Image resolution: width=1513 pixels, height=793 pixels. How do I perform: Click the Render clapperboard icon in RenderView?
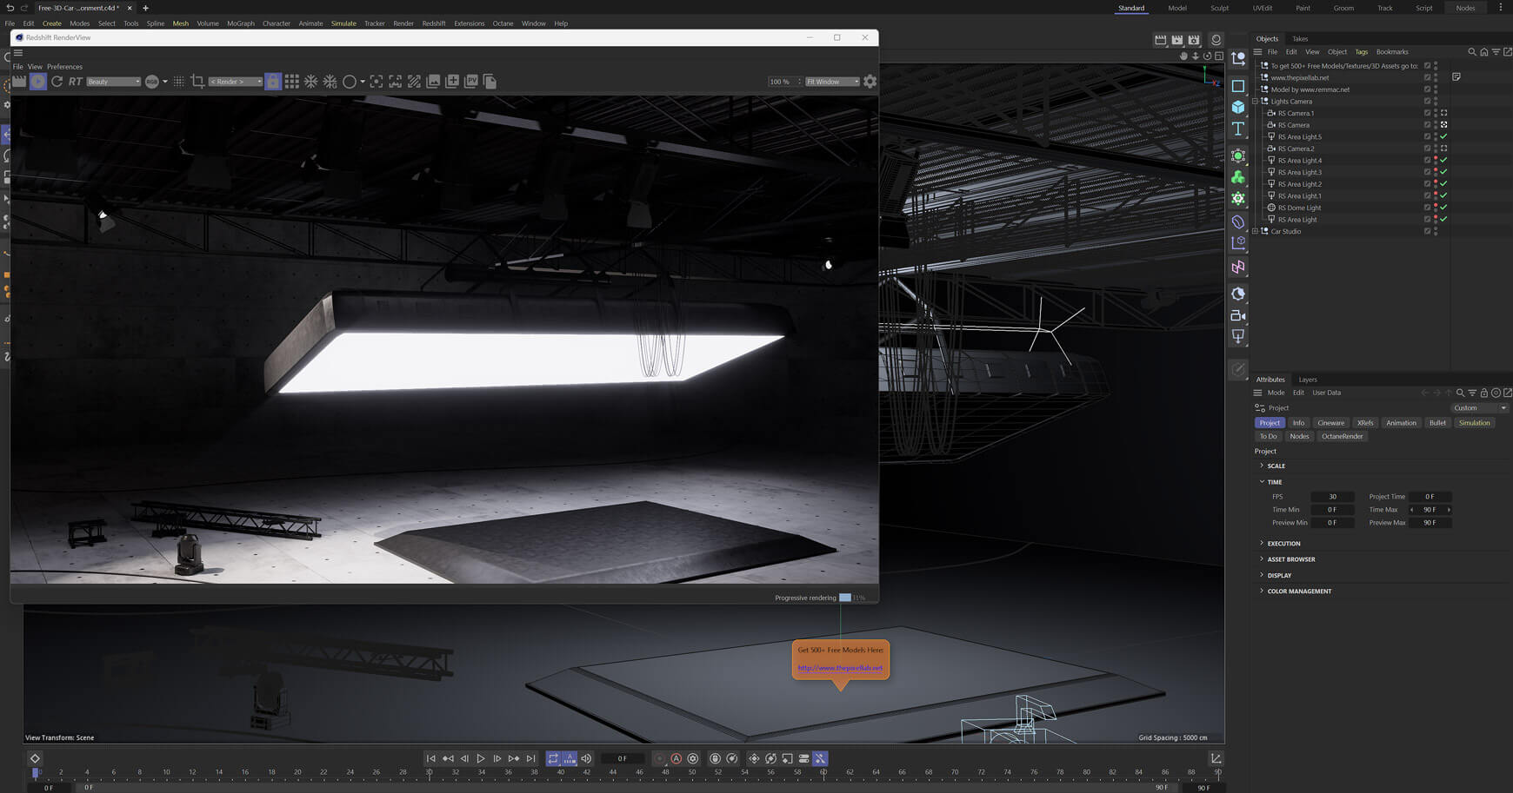pyautogui.click(x=19, y=82)
